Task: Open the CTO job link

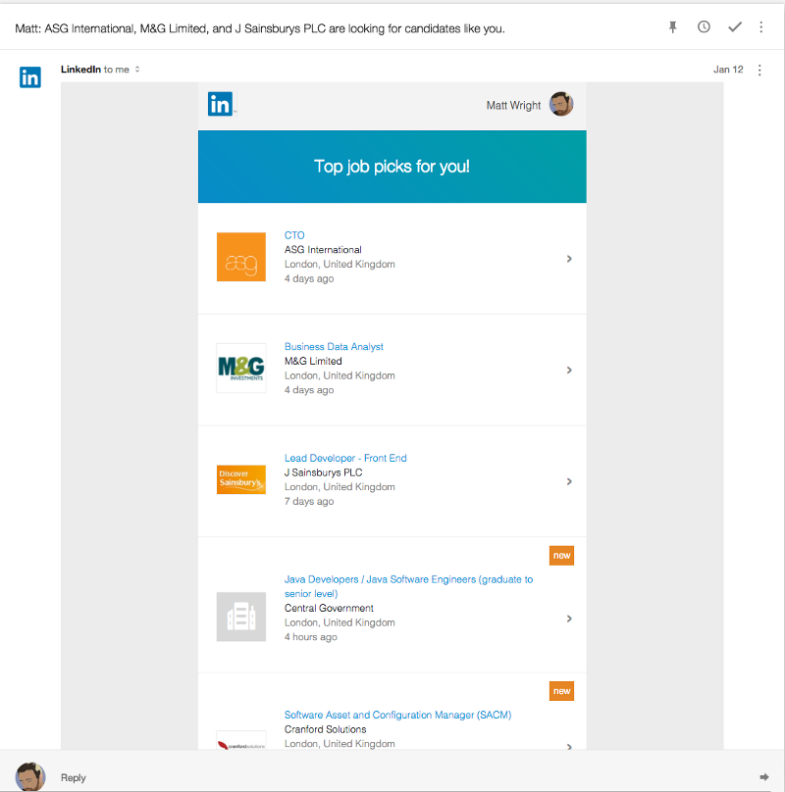Action: pyautogui.click(x=294, y=235)
